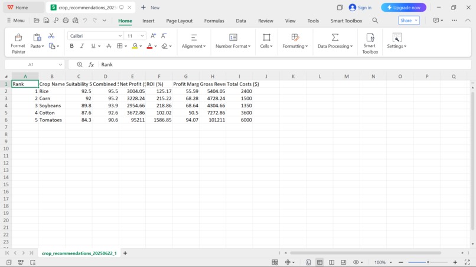
Task: Redo the last action
Action: pyautogui.click(x=94, y=20)
